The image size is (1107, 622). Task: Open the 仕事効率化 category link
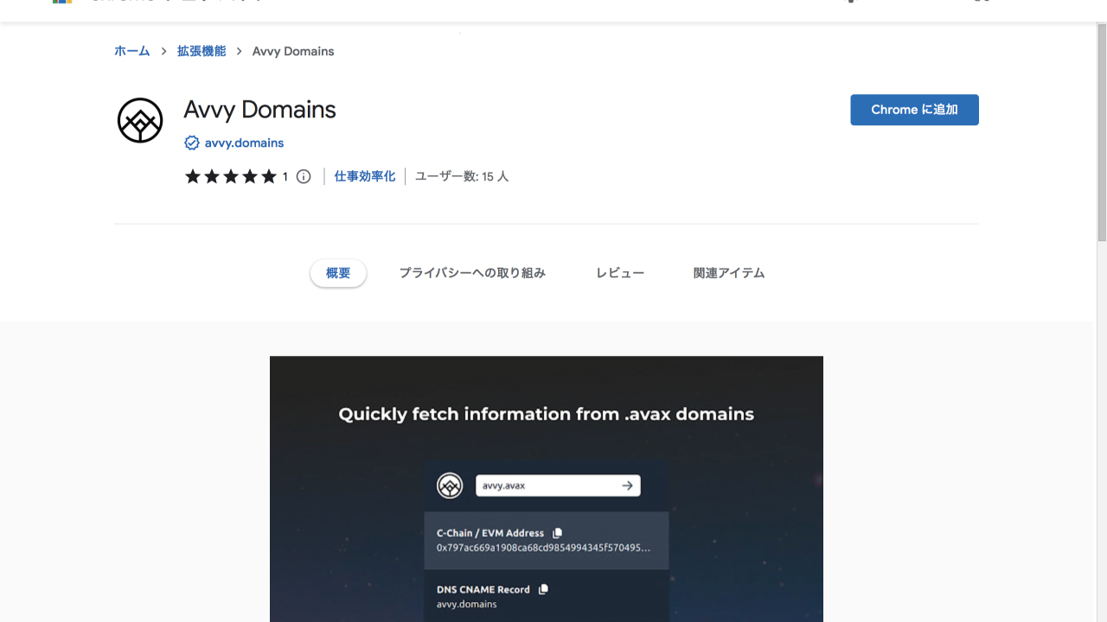pyautogui.click(x=365, y=176)
